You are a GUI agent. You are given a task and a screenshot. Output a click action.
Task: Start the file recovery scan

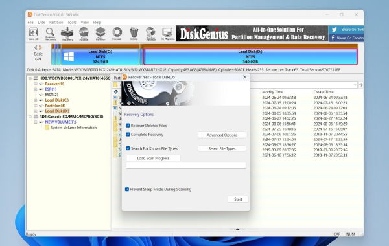(238, 199)
